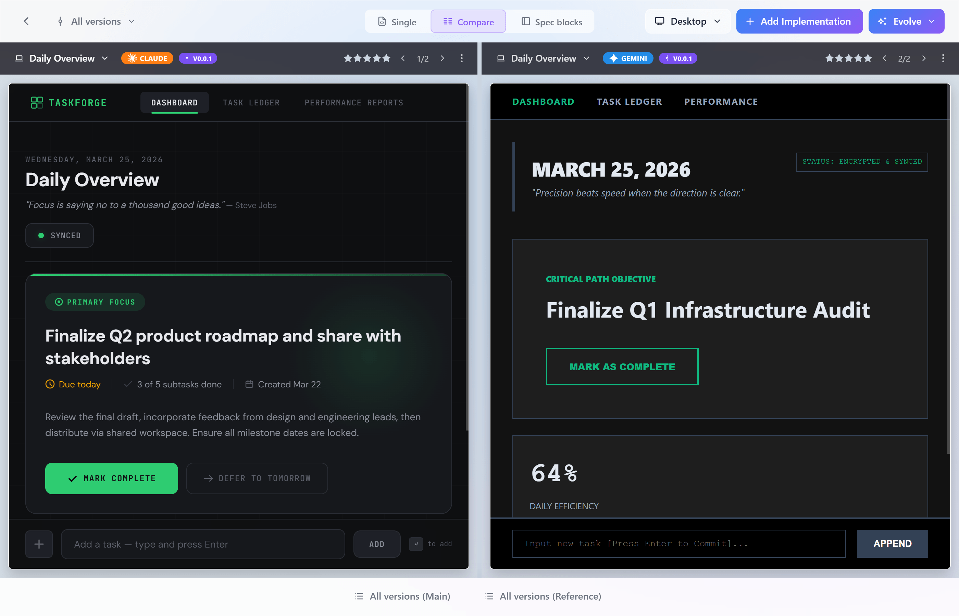The image size is (959, 616).
Task: Go to previous implementation in right panel
Action: click(x=885, y=59)
